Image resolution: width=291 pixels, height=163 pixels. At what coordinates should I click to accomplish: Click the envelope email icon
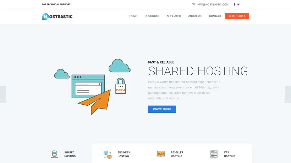point(193,4)
